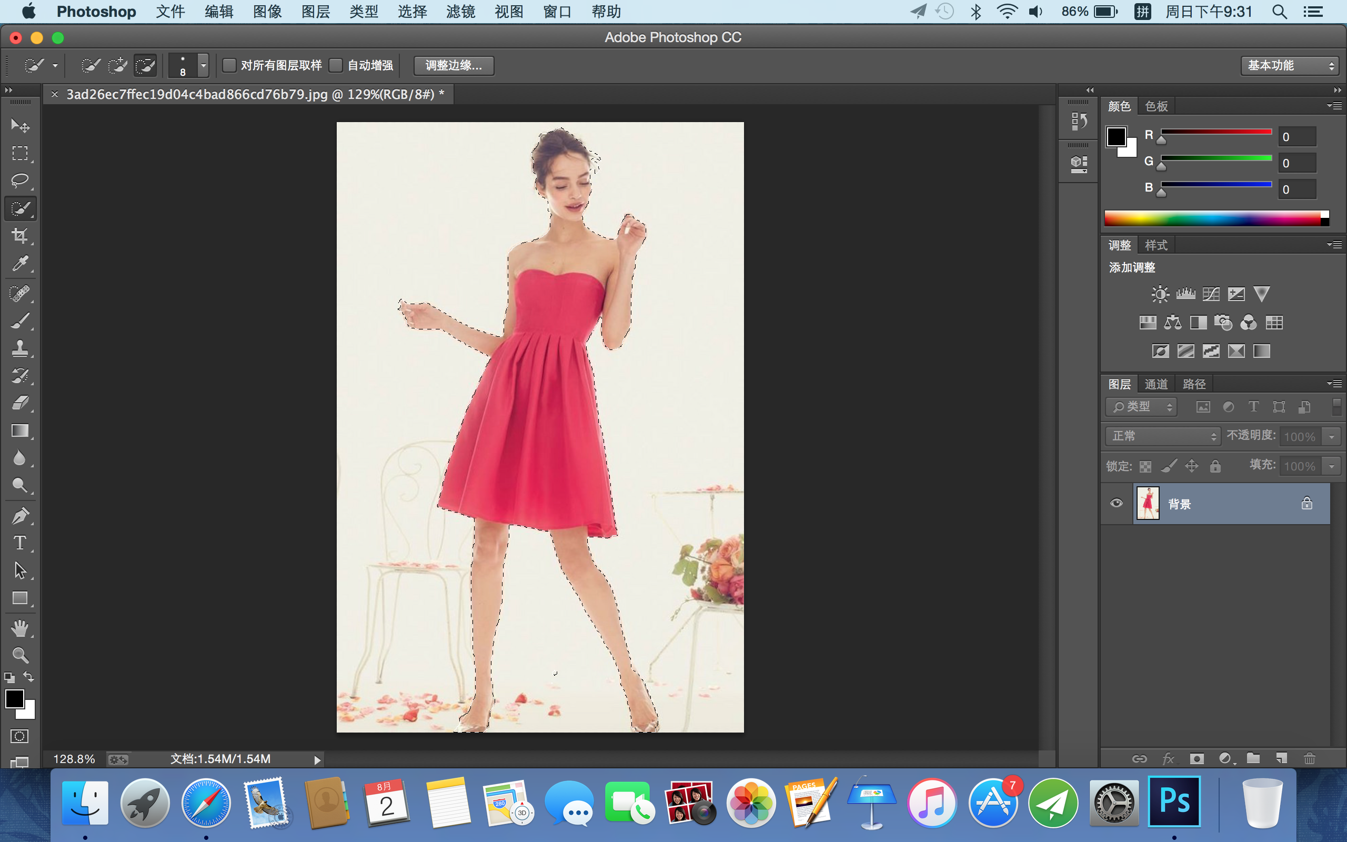The height and width of the screenshot is (842, 1347).
Task: Open the Color panel flyout menu
Action: pos(1334,105)
